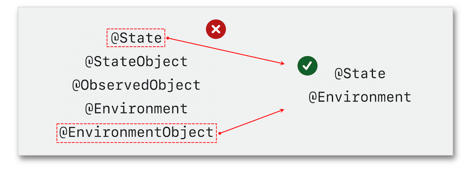The image size is (469, 169).
Task: Click the green checkmark circle icon
Action: pyautogui.click(x=307, y=66)
